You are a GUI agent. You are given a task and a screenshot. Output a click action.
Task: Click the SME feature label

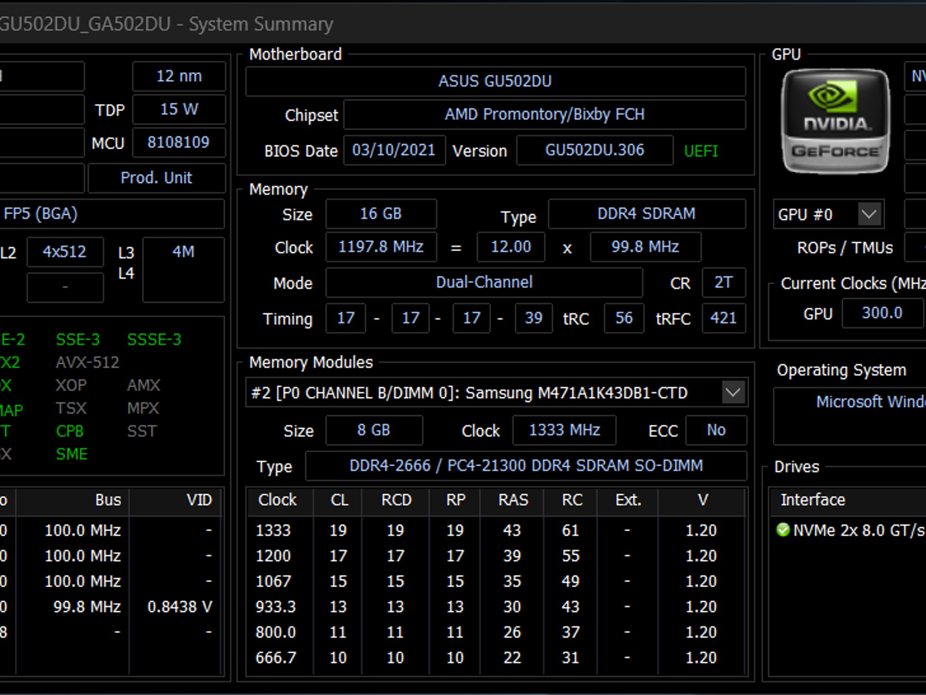pos(71,454)
